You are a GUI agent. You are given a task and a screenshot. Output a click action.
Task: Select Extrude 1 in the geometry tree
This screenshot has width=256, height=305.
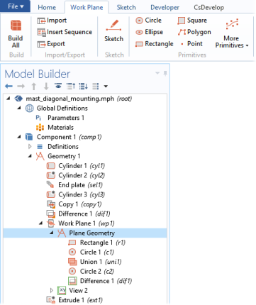pyautogui.click(x=74, y=300)
